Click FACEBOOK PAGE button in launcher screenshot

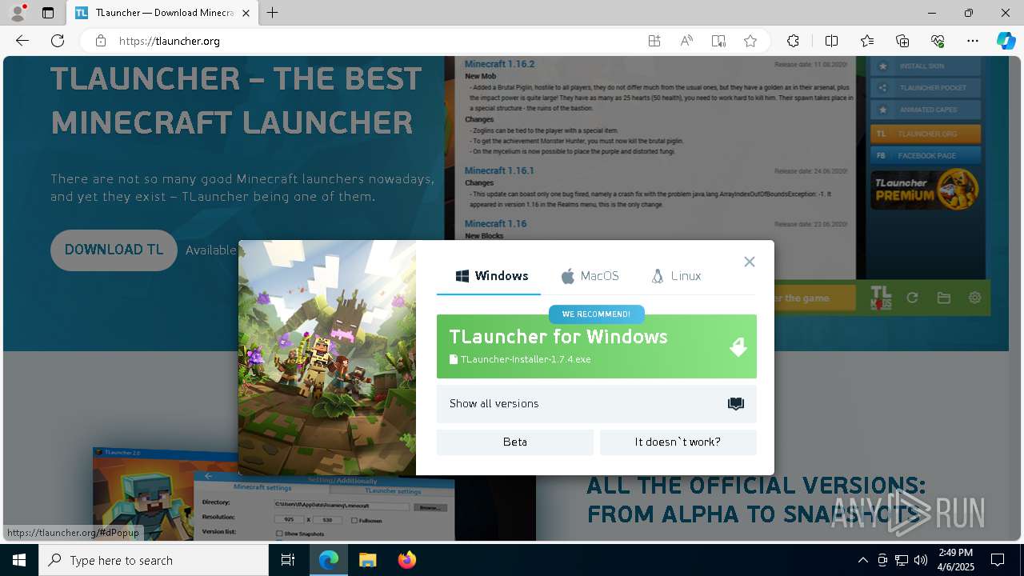tap(926, 156)
